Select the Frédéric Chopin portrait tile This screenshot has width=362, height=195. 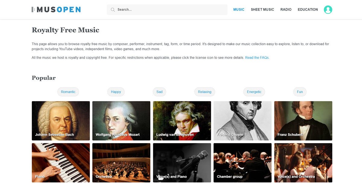243,121
